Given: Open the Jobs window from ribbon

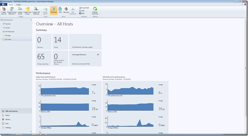Looking at the screenshot, I should pos(82,10).
